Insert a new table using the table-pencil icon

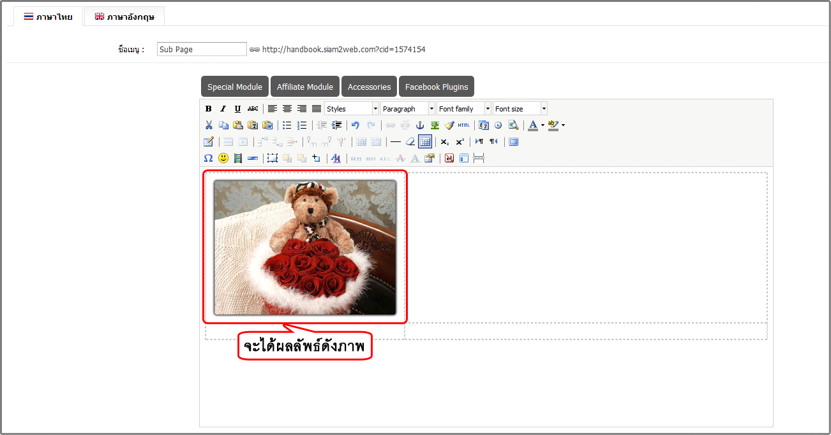coord(209,141)
